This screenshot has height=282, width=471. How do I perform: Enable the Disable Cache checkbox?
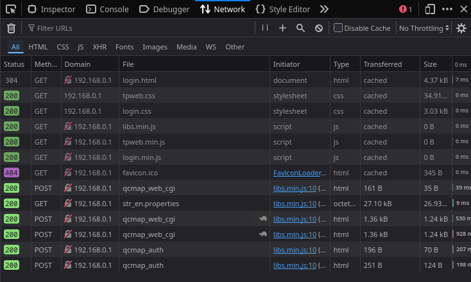[x=338, y=28]
